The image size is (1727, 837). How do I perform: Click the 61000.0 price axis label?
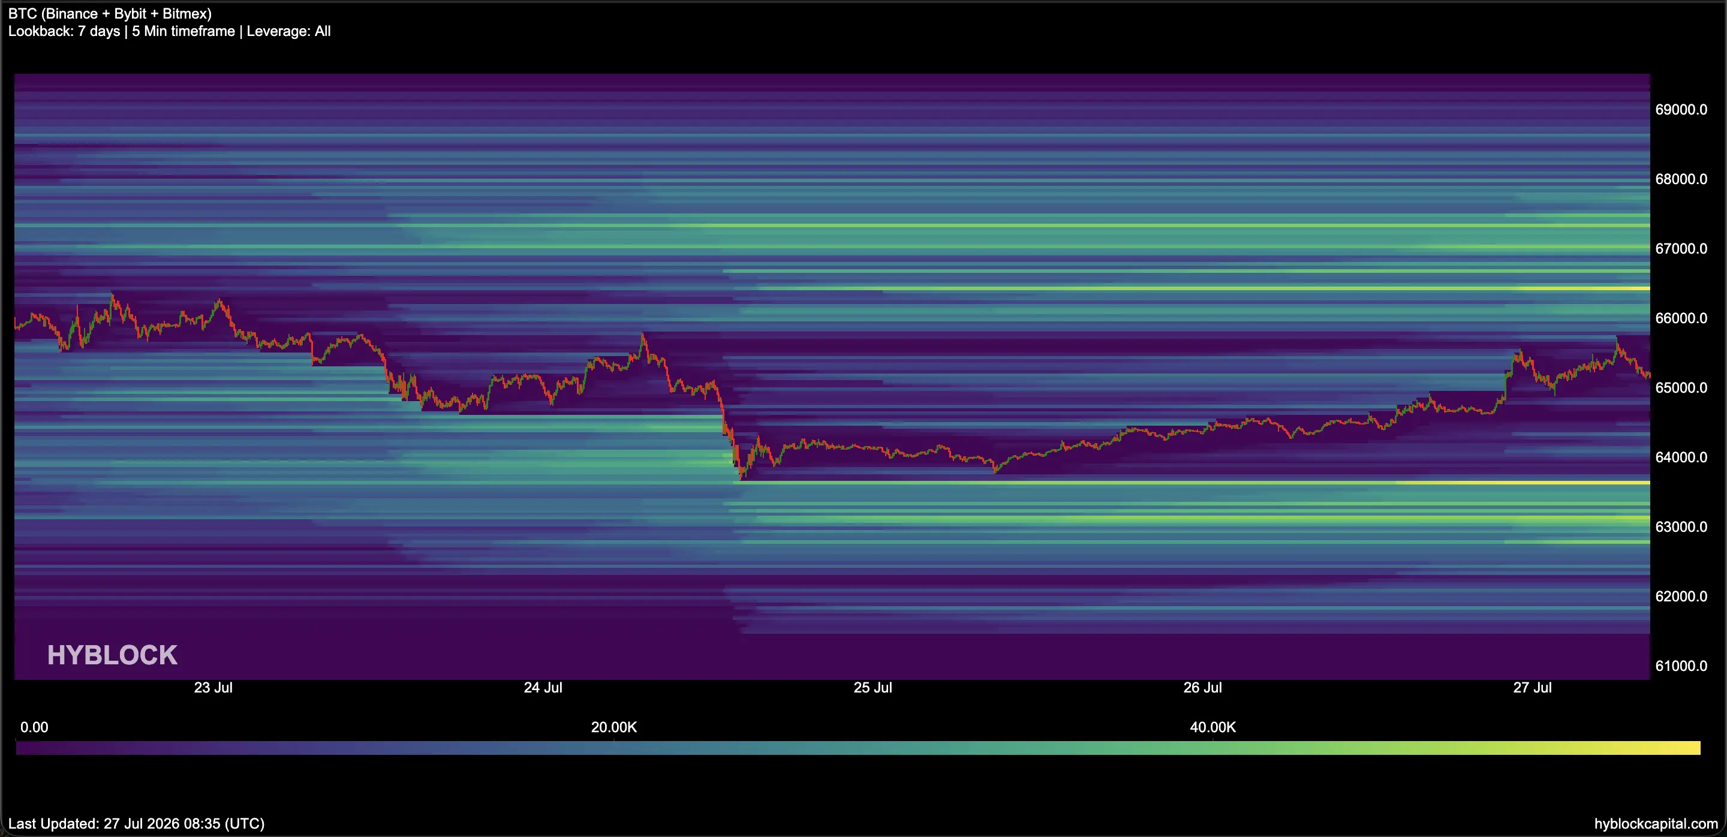click(1681, 666)
